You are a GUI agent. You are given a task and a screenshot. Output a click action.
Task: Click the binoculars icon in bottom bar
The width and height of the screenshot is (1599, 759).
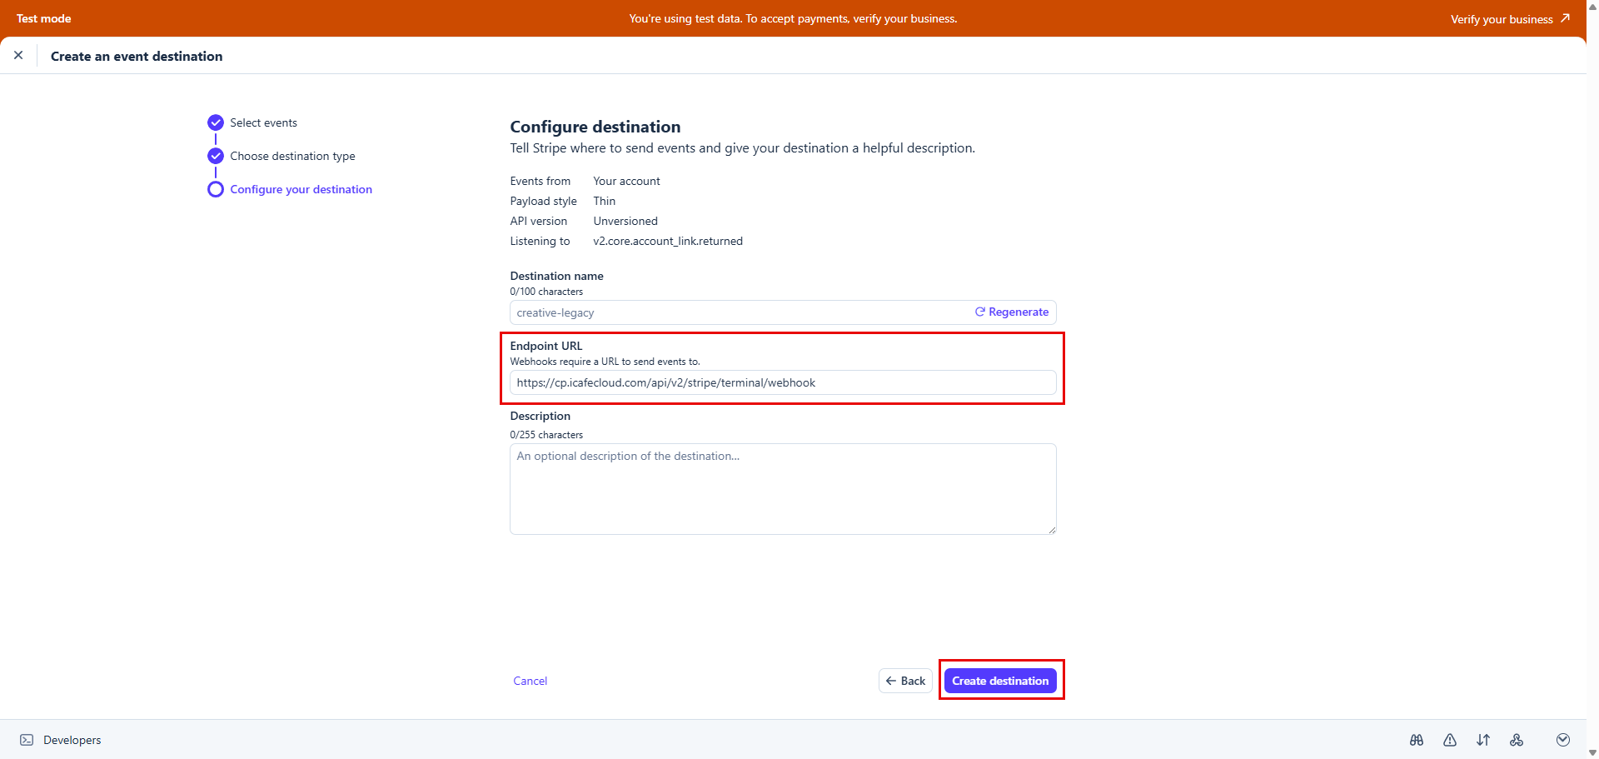coord(1417,740)
